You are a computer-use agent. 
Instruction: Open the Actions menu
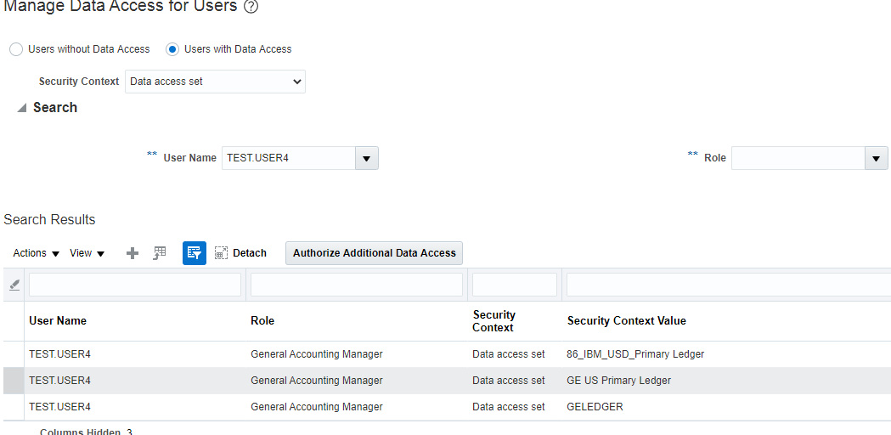(x=37, y=253)
